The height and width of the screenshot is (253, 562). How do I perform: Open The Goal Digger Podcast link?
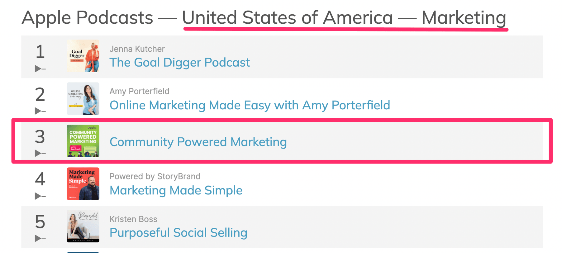[x=179, y=63]
